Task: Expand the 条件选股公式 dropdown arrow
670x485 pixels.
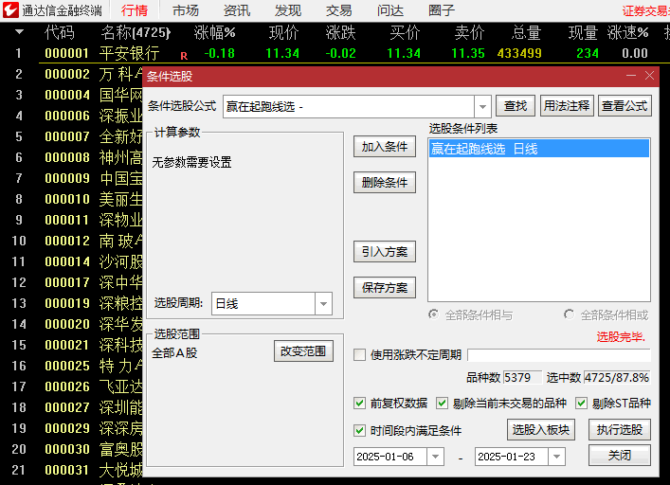Action: click(482, 106)
